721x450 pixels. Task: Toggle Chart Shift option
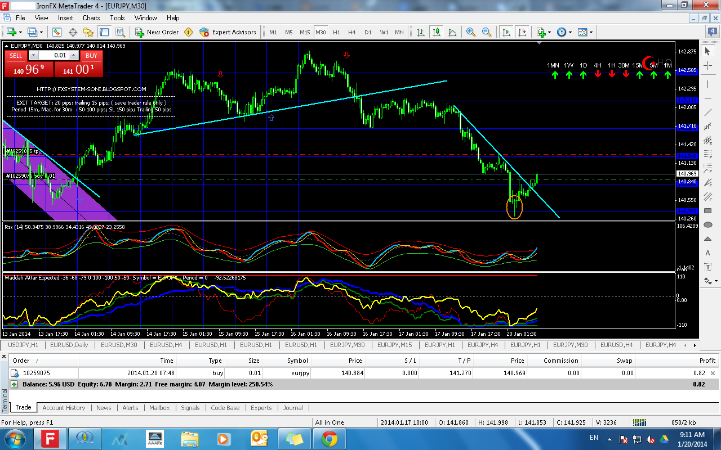coord(522,32)
